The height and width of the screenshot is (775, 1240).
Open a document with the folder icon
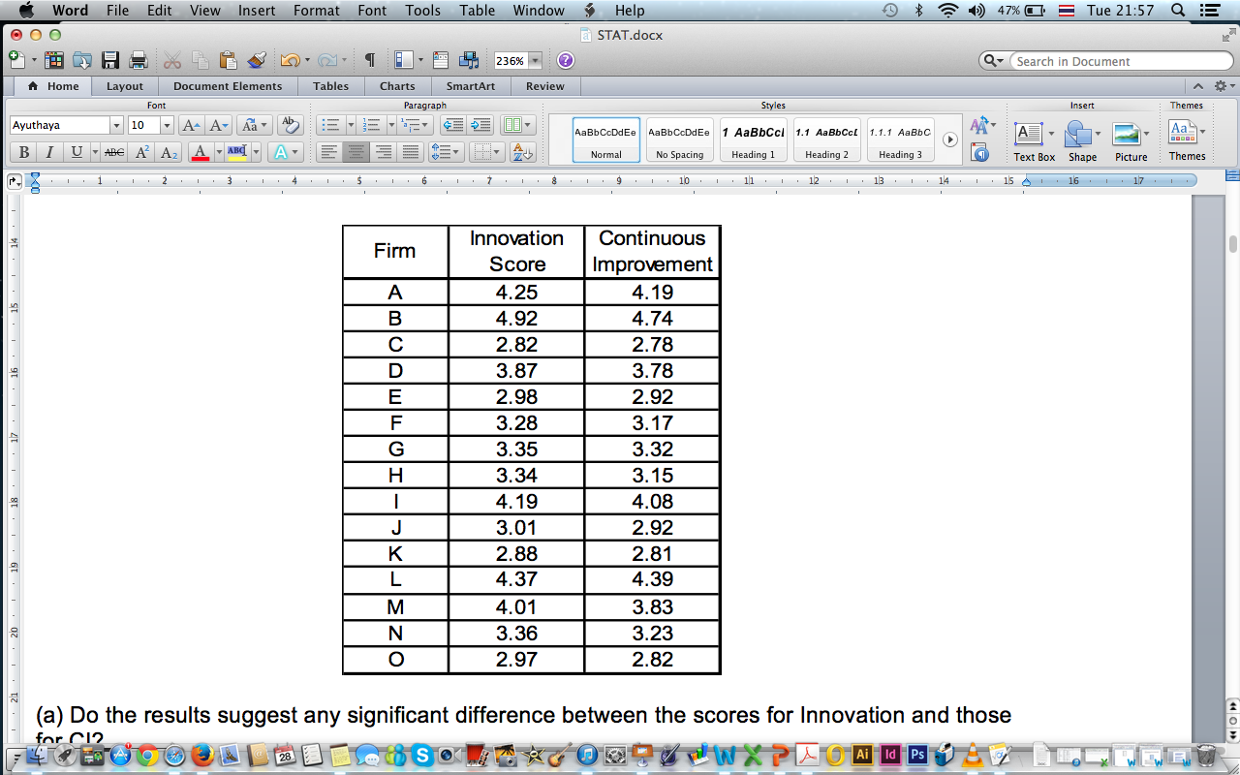click(81, 60)
